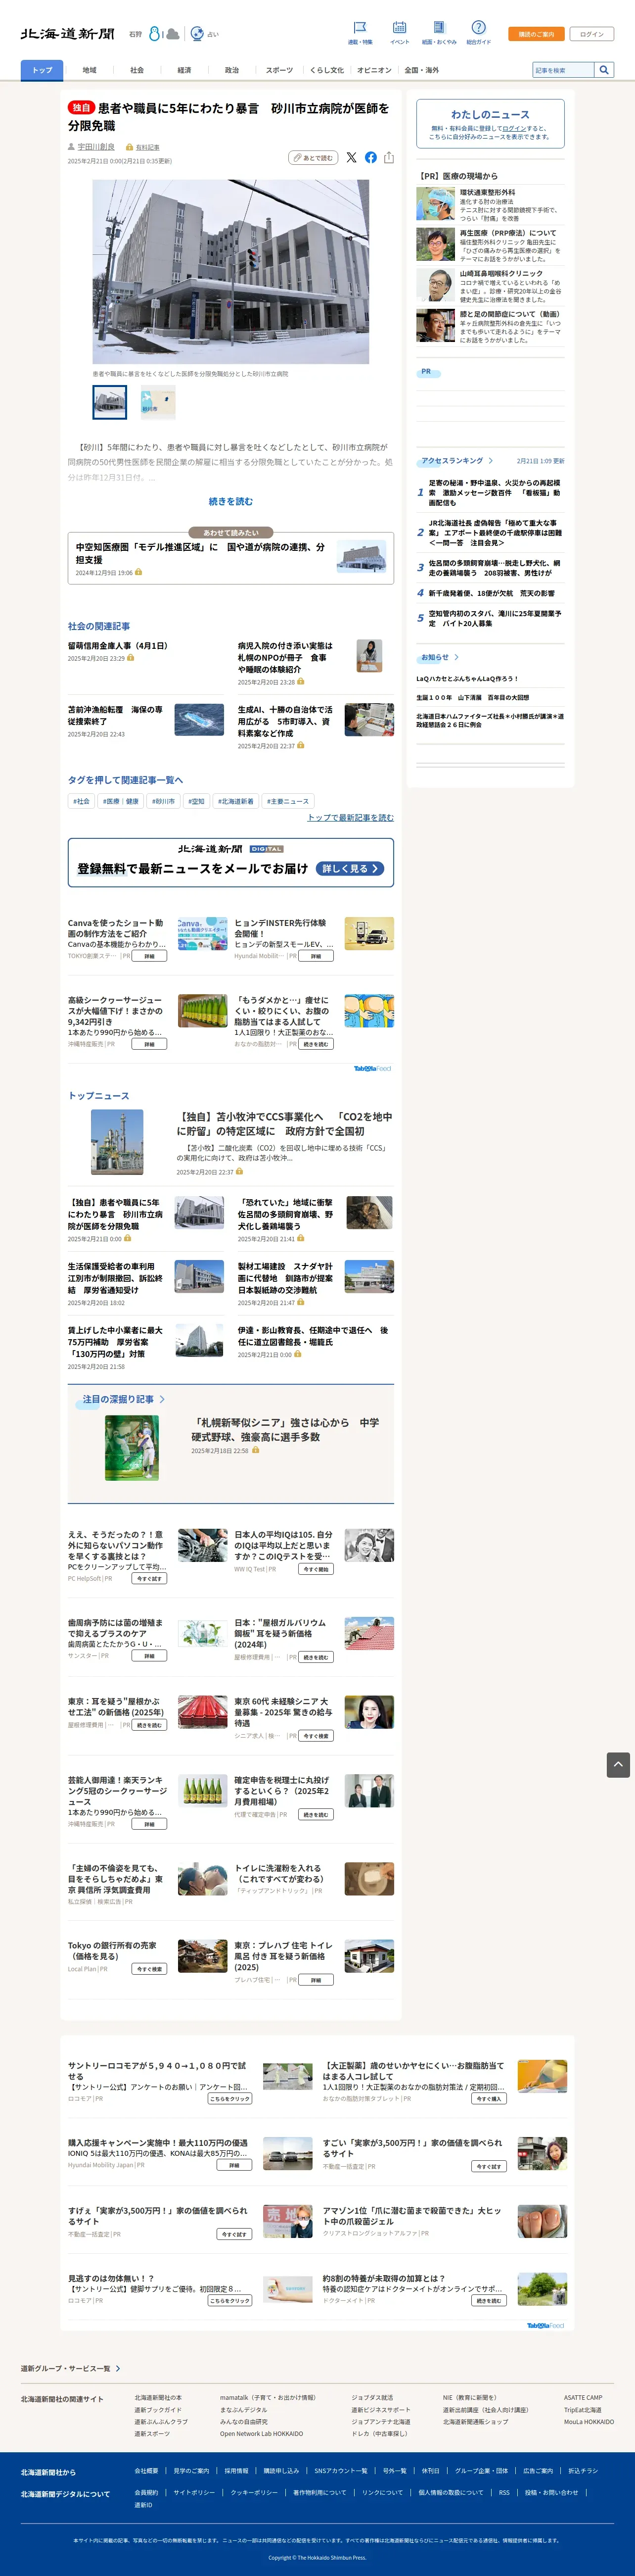The height and width of the screenshot is (2576, 635).
Task: Select the 砂川市 map thumbnail
Action: [158, 402]
